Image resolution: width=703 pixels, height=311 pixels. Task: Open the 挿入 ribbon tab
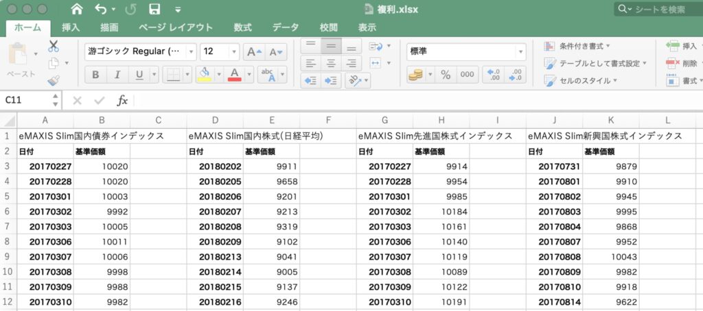pyautogui.click(x=71, y=28)
